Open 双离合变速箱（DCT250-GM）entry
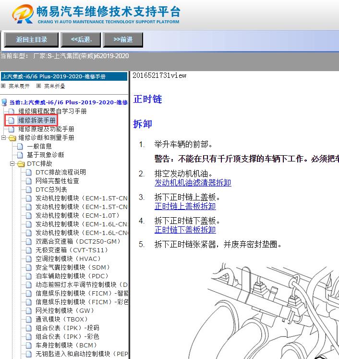Image resolution: width=339 pixels, height=359 pixels. pos(78,241)
